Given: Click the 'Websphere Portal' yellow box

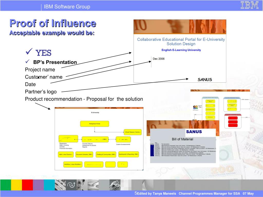Looking at the screenshot, I should coord(95,124).
